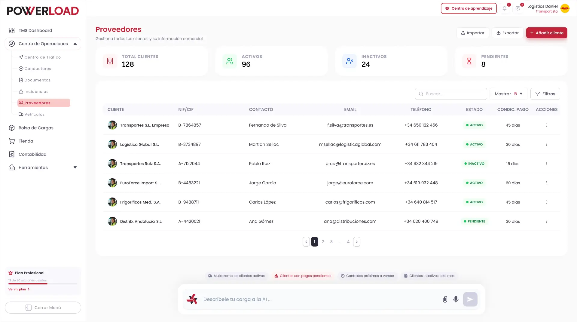Open Tienda in the sidebar
Image resolution: width=577 pixels, height=322 pixels.
click(x=43, y=141)
